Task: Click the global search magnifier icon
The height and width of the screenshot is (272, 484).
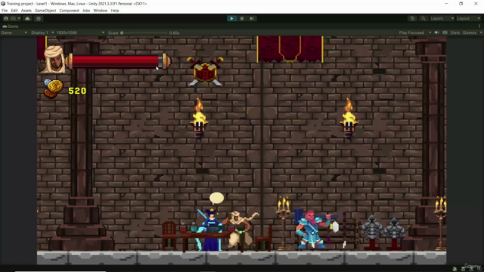Action: click(423, 18)
